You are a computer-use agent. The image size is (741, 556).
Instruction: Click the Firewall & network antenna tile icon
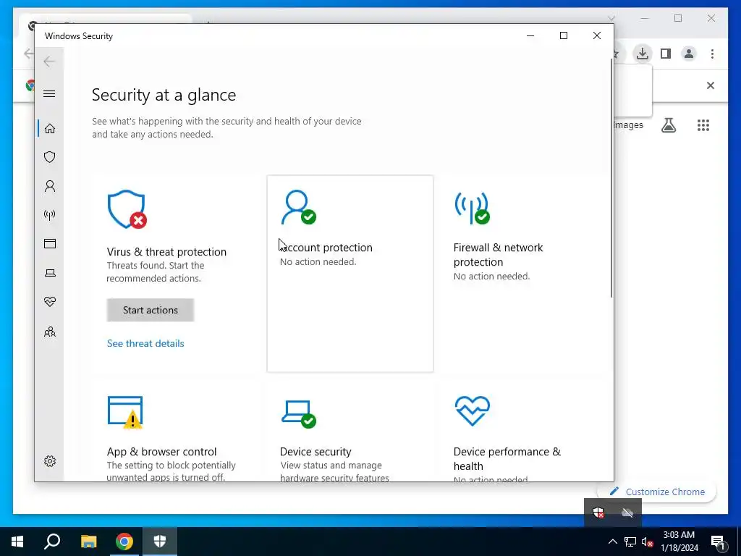(x=472, y=208)
